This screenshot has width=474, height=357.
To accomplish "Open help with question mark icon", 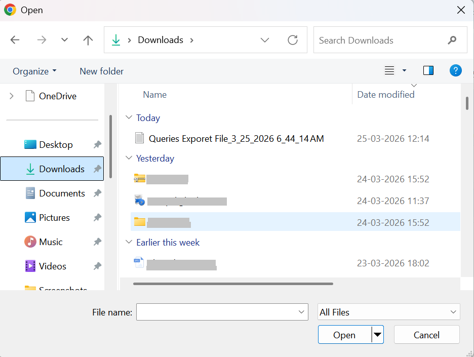I will tap(456, 70).
